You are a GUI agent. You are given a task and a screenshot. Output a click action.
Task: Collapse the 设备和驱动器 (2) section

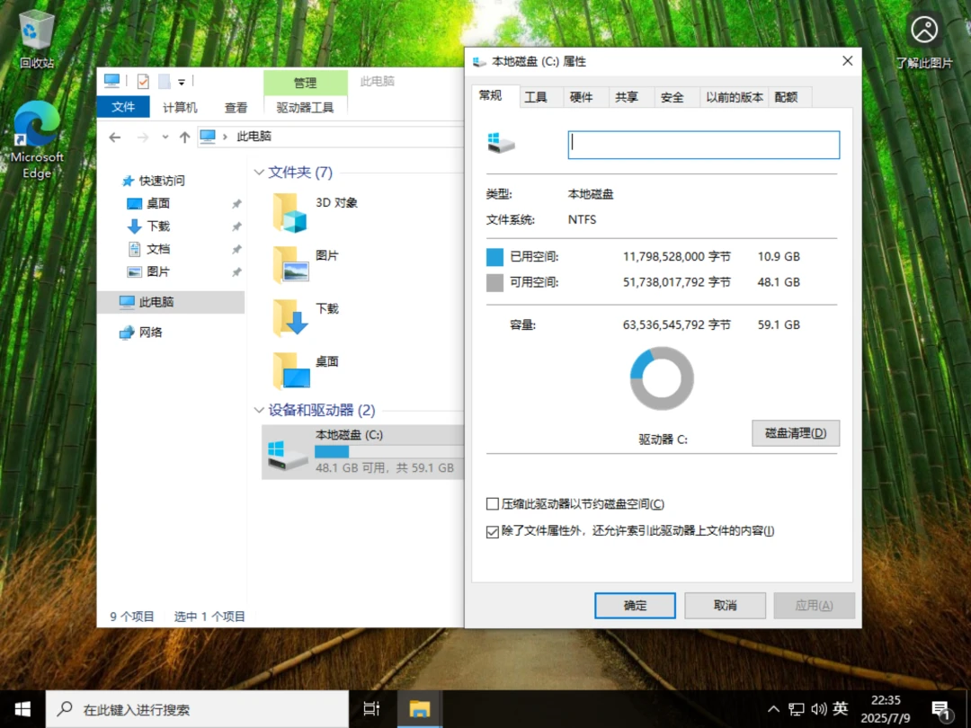(x=259, y=410)
